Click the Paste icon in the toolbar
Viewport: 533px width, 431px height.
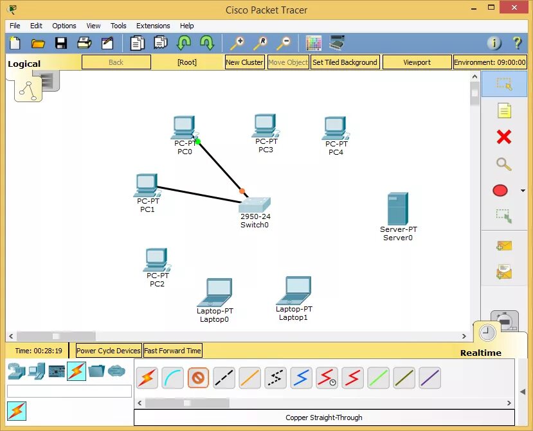point(161,43)
